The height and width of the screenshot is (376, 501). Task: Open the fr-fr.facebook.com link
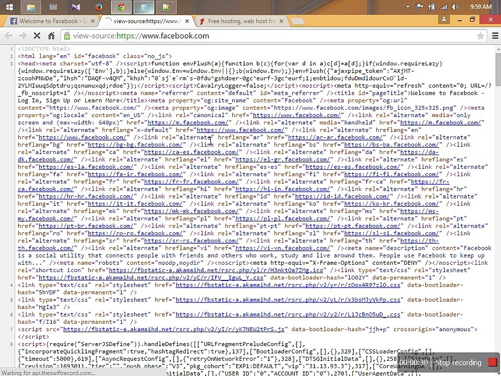point(191,181)
